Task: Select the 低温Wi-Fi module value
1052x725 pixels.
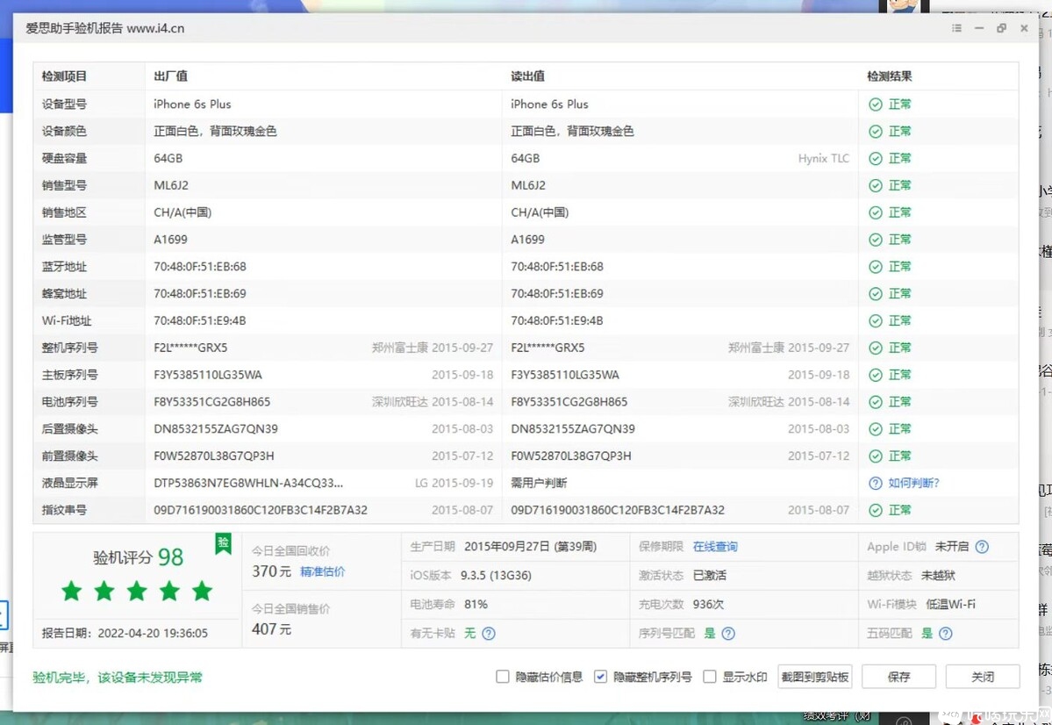Action: (x=951, y=604)
